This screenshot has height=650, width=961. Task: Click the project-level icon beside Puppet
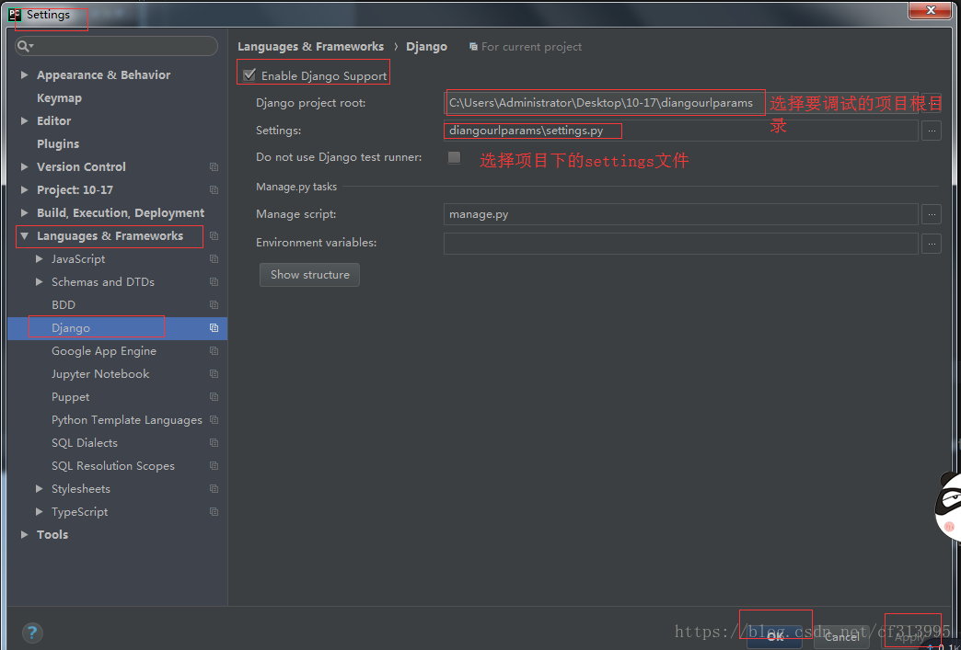tap(214, 396)
